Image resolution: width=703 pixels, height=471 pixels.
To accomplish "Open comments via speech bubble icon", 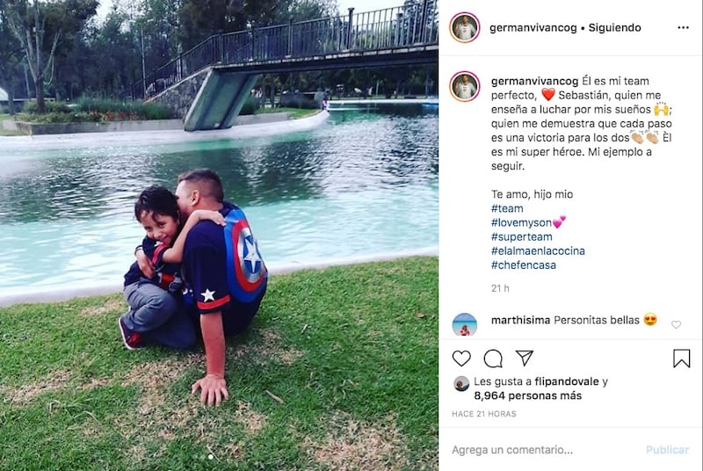I will [493, 359].
